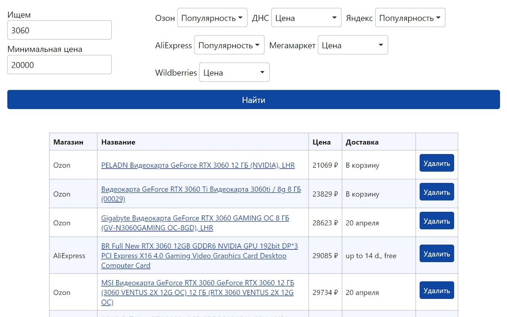Open the BR Full New RTX 3060 12GB link

(200, 256)
